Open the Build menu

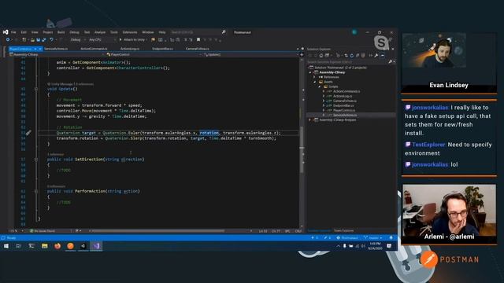point(61,32)
